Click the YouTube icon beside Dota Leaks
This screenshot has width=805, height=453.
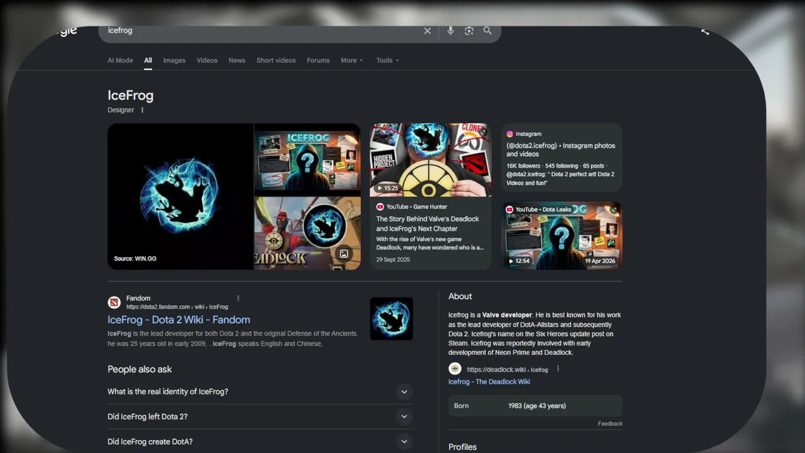point(509,210)
